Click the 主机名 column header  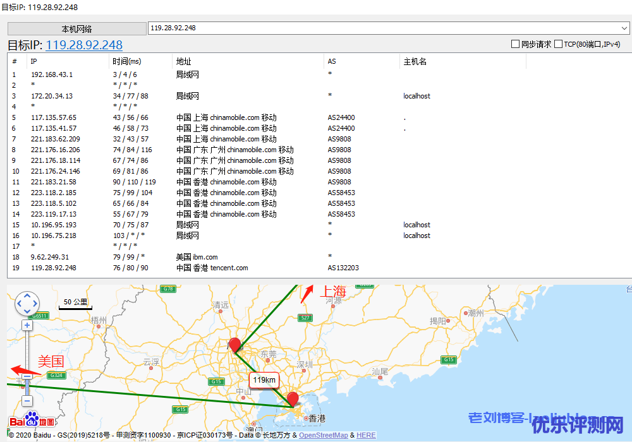tap(415, 61)
